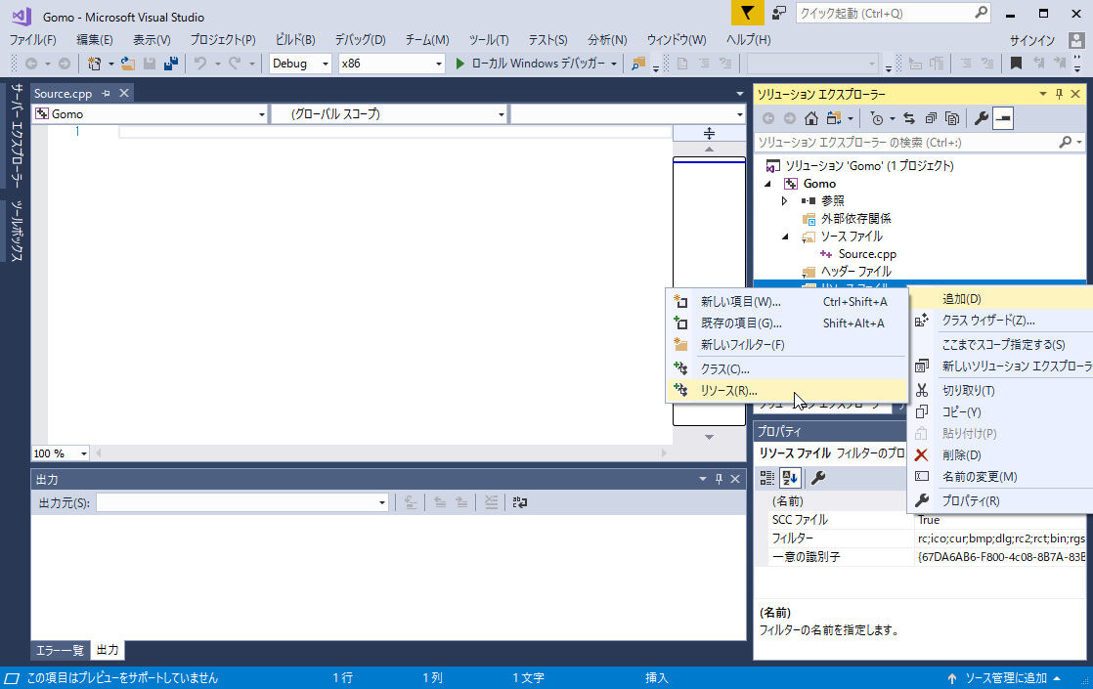1093x689 pixels.
Task: Click the Switch Views icon in Solution Explorer
Action: click(834, 118)
